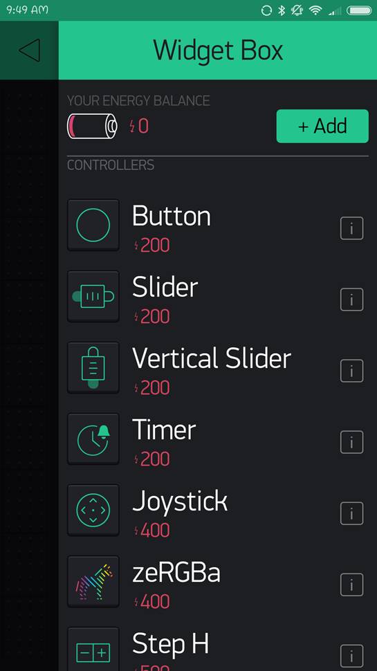This screenshot has height=671, width=377.
Task: Open info for the Button widget
Action: (x=352, y=228)
